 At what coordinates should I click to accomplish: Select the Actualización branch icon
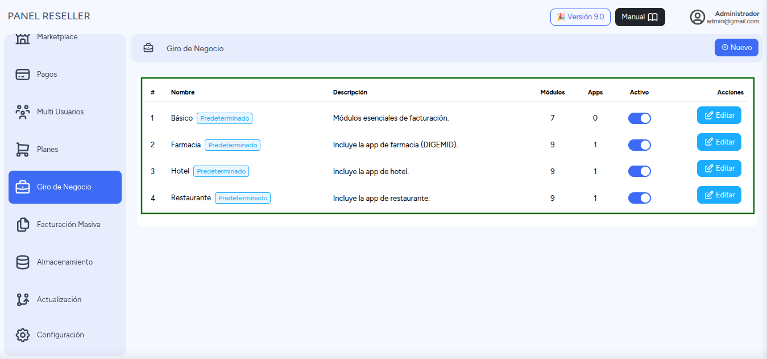pyautogui.click(x=22, y=300)
